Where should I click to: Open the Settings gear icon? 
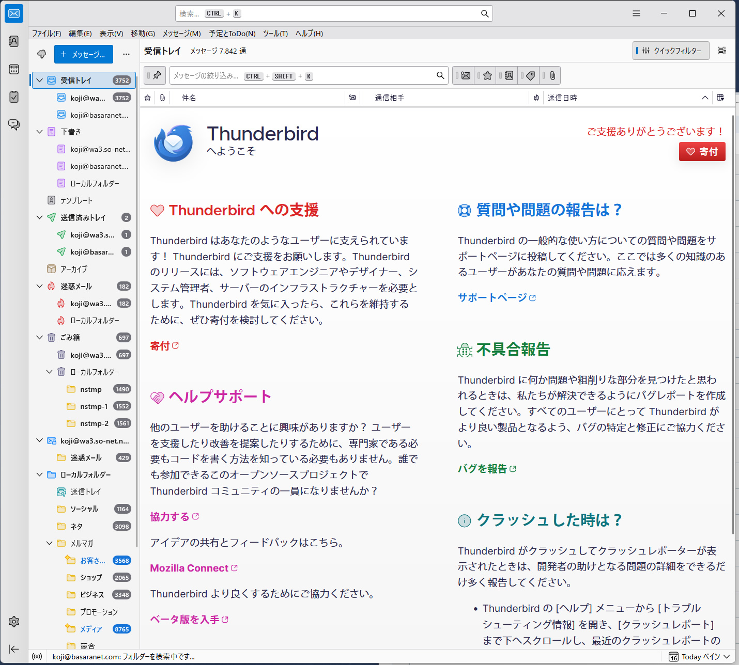tap(14, 622)
